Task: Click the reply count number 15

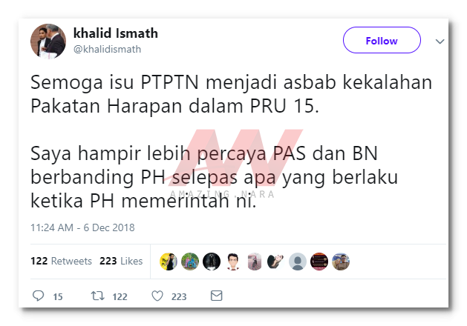Action: pos(58,296)
